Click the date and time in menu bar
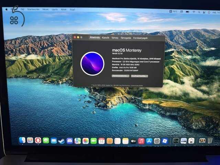Viewport: 220px width, 165px height. [x=216, y=12]
